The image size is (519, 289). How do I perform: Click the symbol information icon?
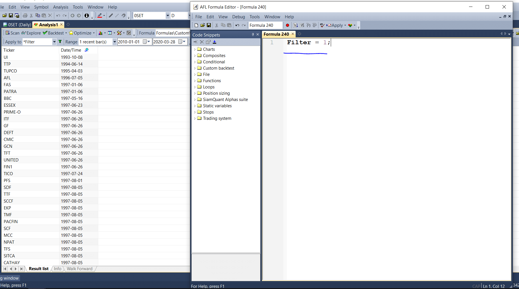point(87,16)
